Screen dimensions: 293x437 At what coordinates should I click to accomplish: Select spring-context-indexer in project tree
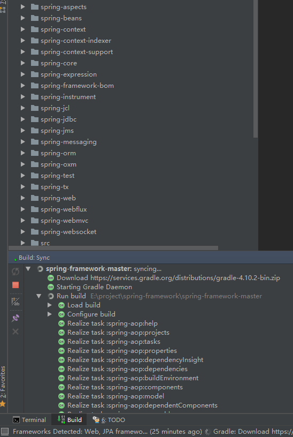76,40
